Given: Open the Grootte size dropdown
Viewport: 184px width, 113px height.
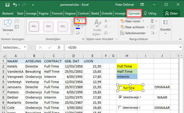Looking at the screenshot, I should pos(165,27).
